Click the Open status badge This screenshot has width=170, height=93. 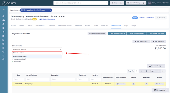[x=135, y=18]
